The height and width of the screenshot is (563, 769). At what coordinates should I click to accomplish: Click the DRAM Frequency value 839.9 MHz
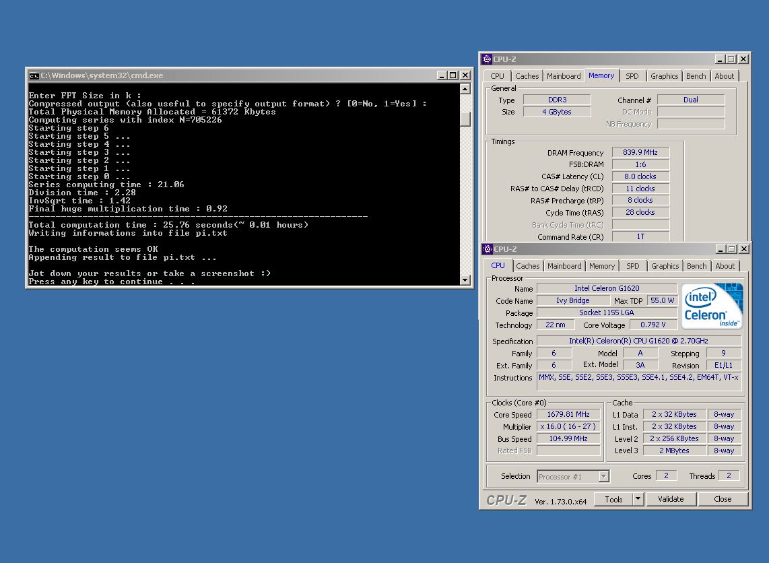pyautogui.click(x=640, y=152)
